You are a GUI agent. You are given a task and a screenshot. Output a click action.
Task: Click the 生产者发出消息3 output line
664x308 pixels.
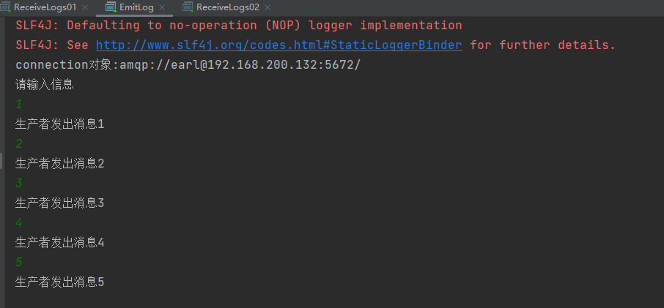(x=59, y=203)
